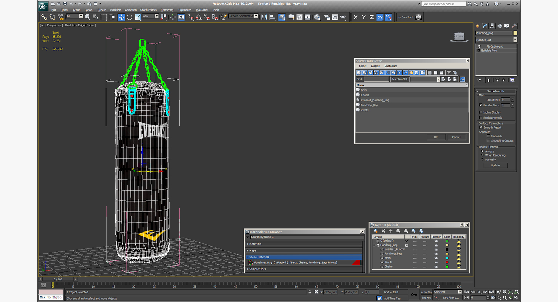Click the Unlink Selection tool
The image size is (558, 302).
tap(52, 17)
